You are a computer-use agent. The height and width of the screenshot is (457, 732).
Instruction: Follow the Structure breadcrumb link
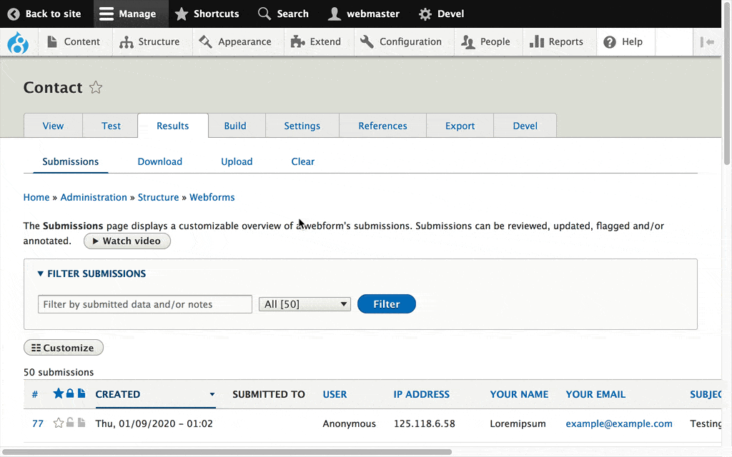pos(158,197)
